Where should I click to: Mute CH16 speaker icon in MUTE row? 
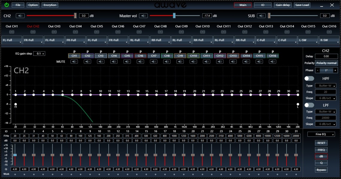(272, 61)
